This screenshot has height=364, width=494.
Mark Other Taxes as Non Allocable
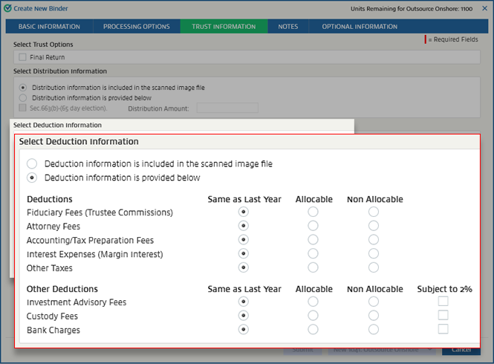click(374, 267)
